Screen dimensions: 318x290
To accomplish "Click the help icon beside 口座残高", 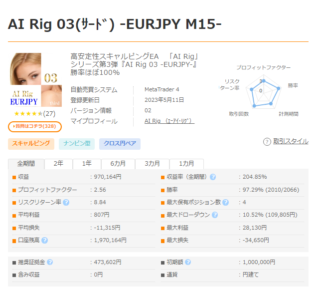I will tap(44, 241).
